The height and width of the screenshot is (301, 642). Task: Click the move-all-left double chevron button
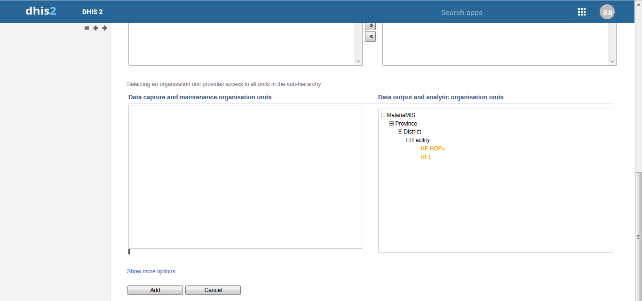coord(370,37)
